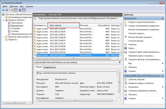
Task: Click Импорт настраиваемого представления action
Action: point(144,30)
